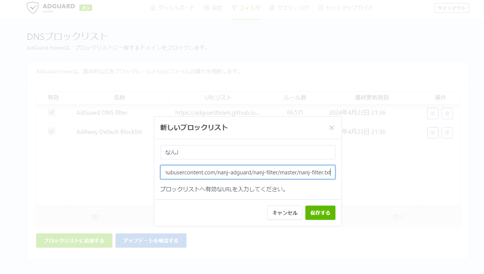The height and width of the screenshot is (274, 484).
Task: Open the adguardteam.github.io URL link
Action: pos(217,112)
